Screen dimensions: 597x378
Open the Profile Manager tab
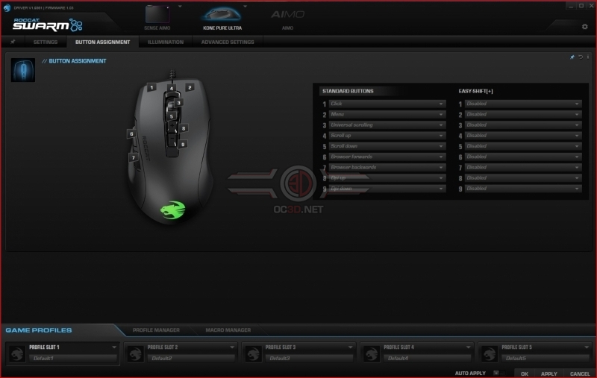pyautogui.click(x=156, y=330)
